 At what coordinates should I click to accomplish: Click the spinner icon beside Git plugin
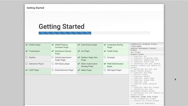coord(105,57)
